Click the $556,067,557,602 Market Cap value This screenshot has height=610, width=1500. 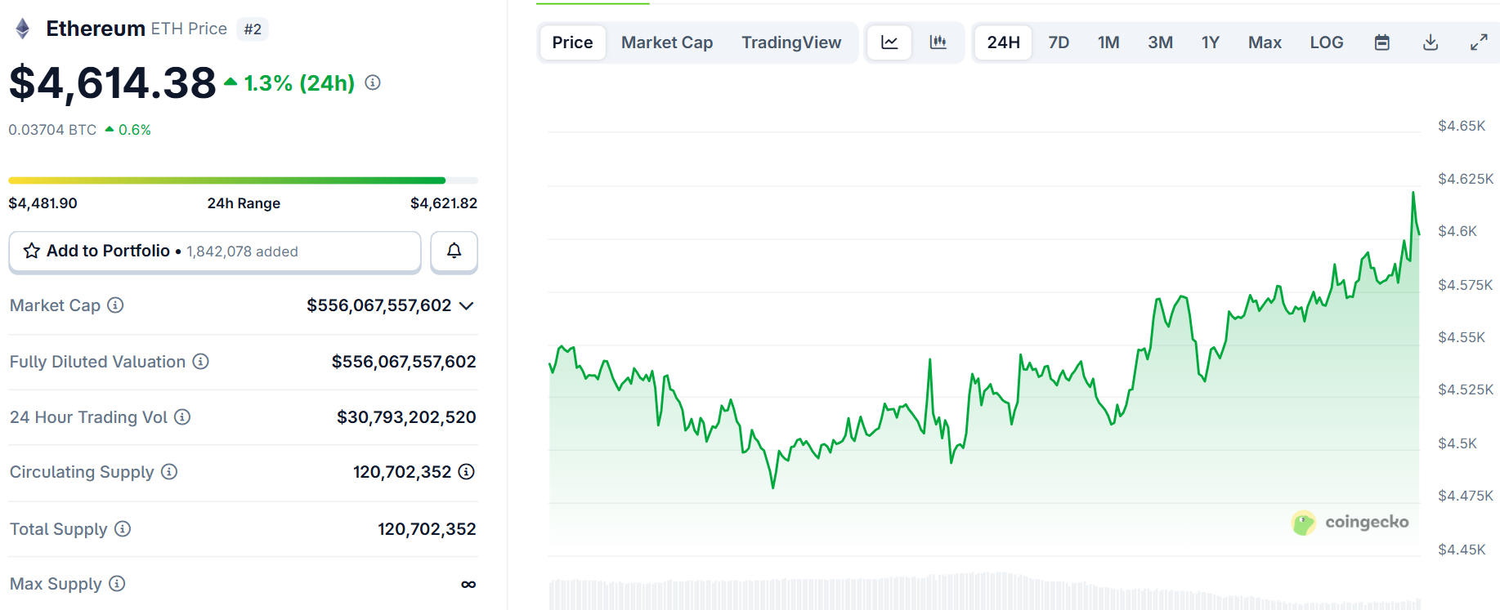coord(379,305)
